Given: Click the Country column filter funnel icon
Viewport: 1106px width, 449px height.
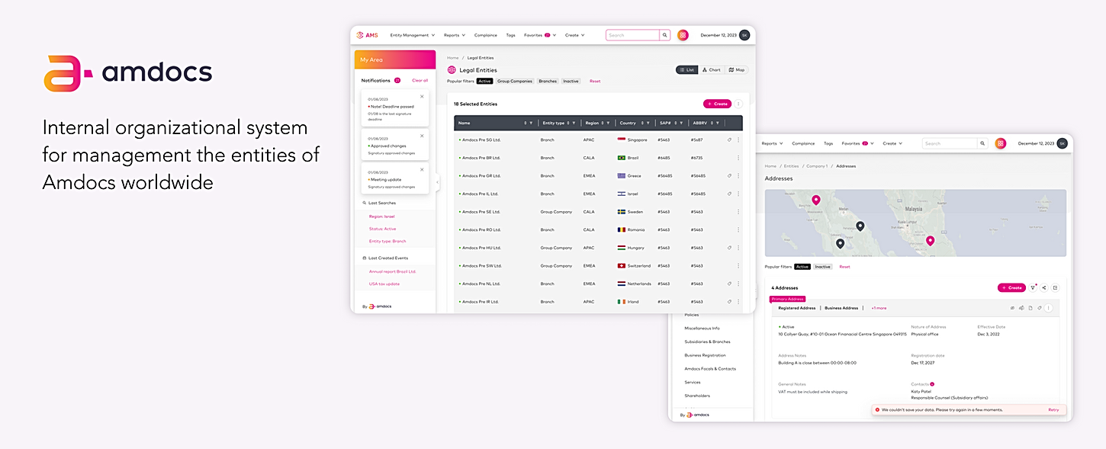Looking at the screenshot, I should pyautogui.click(x=650, y=123).
